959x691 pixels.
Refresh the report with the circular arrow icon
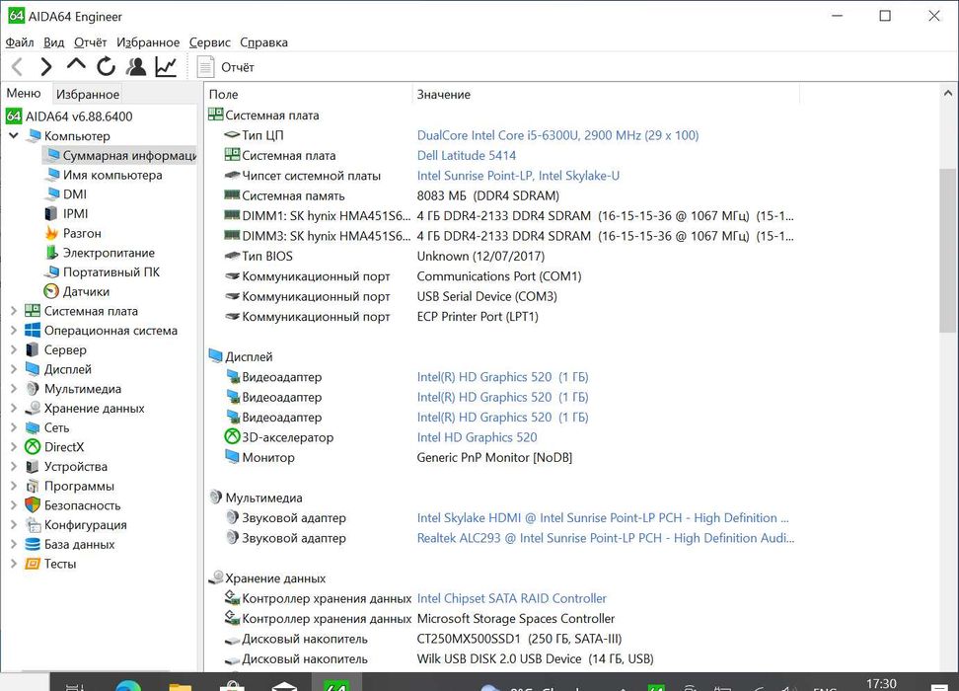tap(106, 66)
